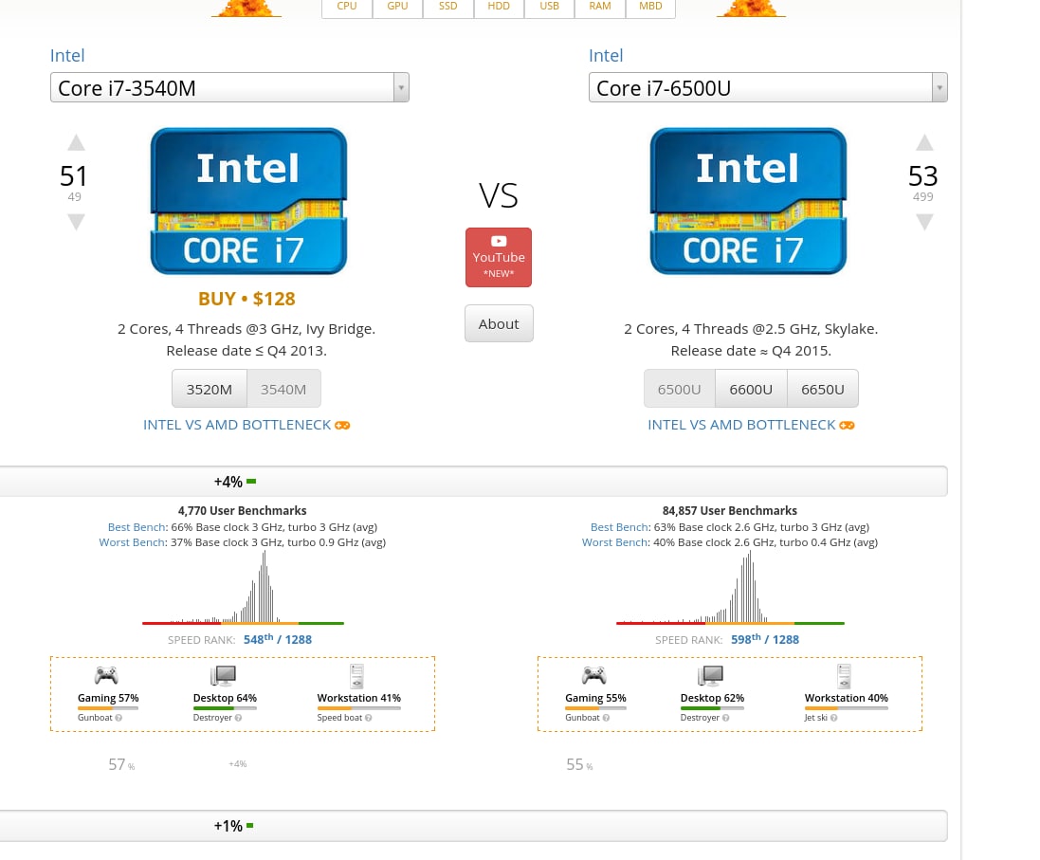The width and height of the screenshot is (1040, 860).
Task: Click the tower icon above Workstation 40%
Action: click(845, 676)
